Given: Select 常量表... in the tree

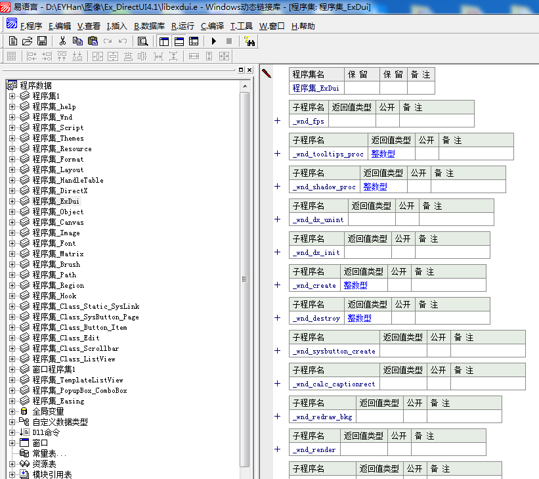Looking at the screenshot, I should click(x=49, y=453).
